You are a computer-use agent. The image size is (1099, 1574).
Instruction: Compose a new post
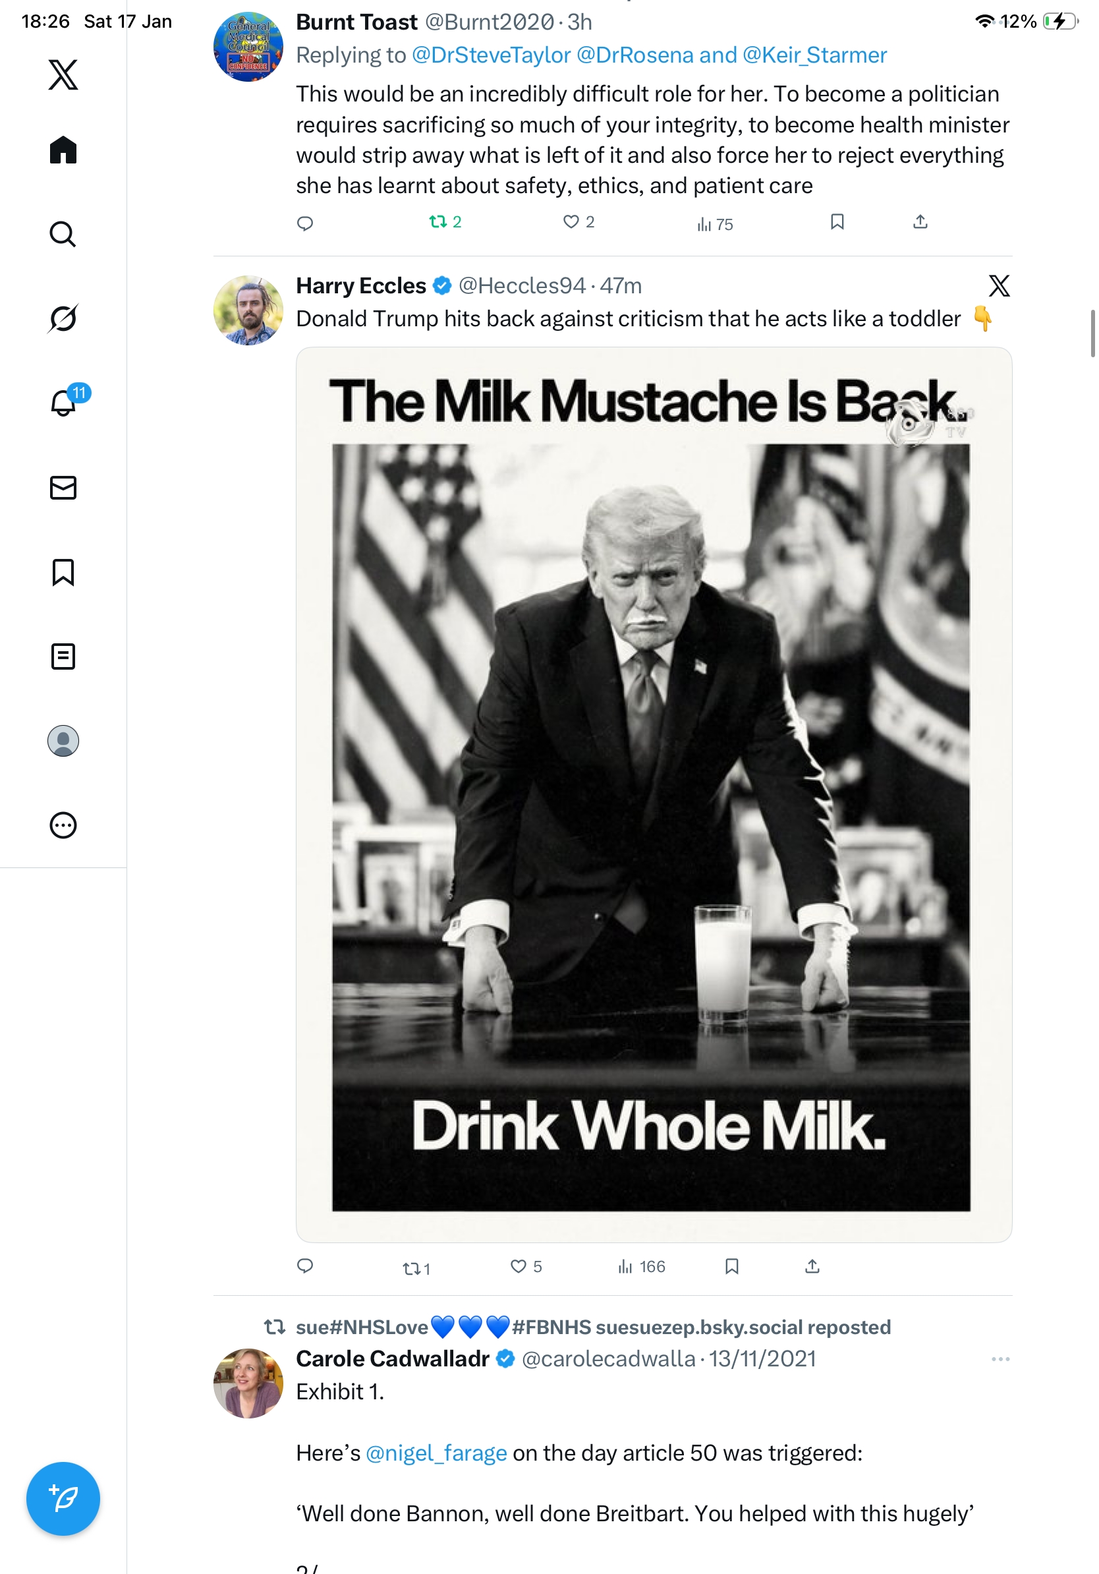(63, 1498)
